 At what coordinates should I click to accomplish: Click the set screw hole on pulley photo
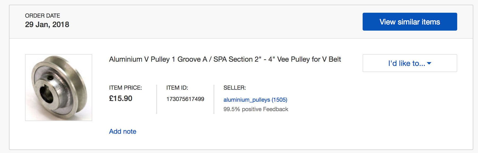point(50,78)
